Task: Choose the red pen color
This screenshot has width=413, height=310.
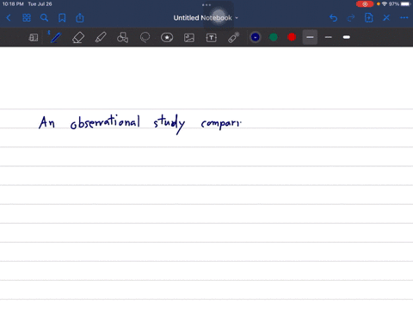Action: [x=292, y=37]
